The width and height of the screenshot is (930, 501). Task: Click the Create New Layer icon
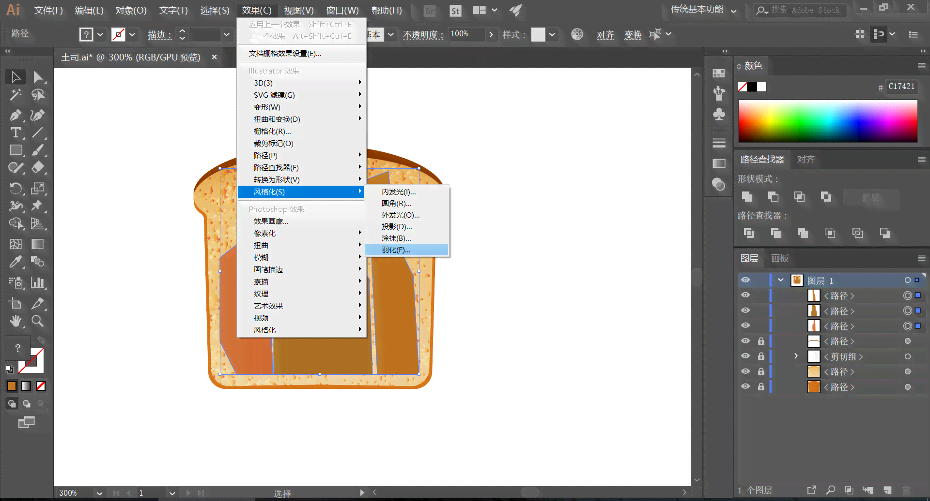tap(887, 490)
